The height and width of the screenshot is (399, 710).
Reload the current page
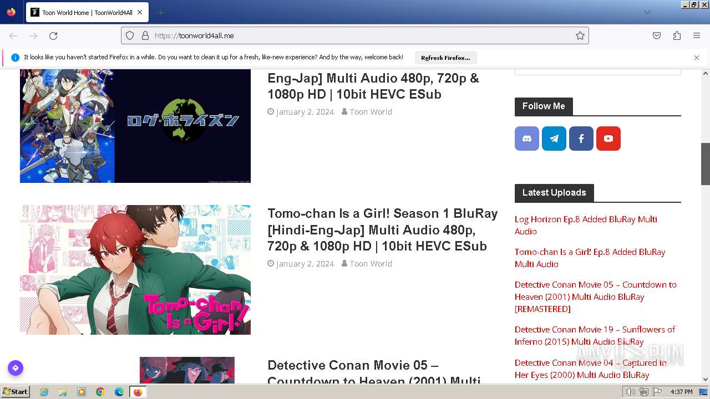click(53, 35)
